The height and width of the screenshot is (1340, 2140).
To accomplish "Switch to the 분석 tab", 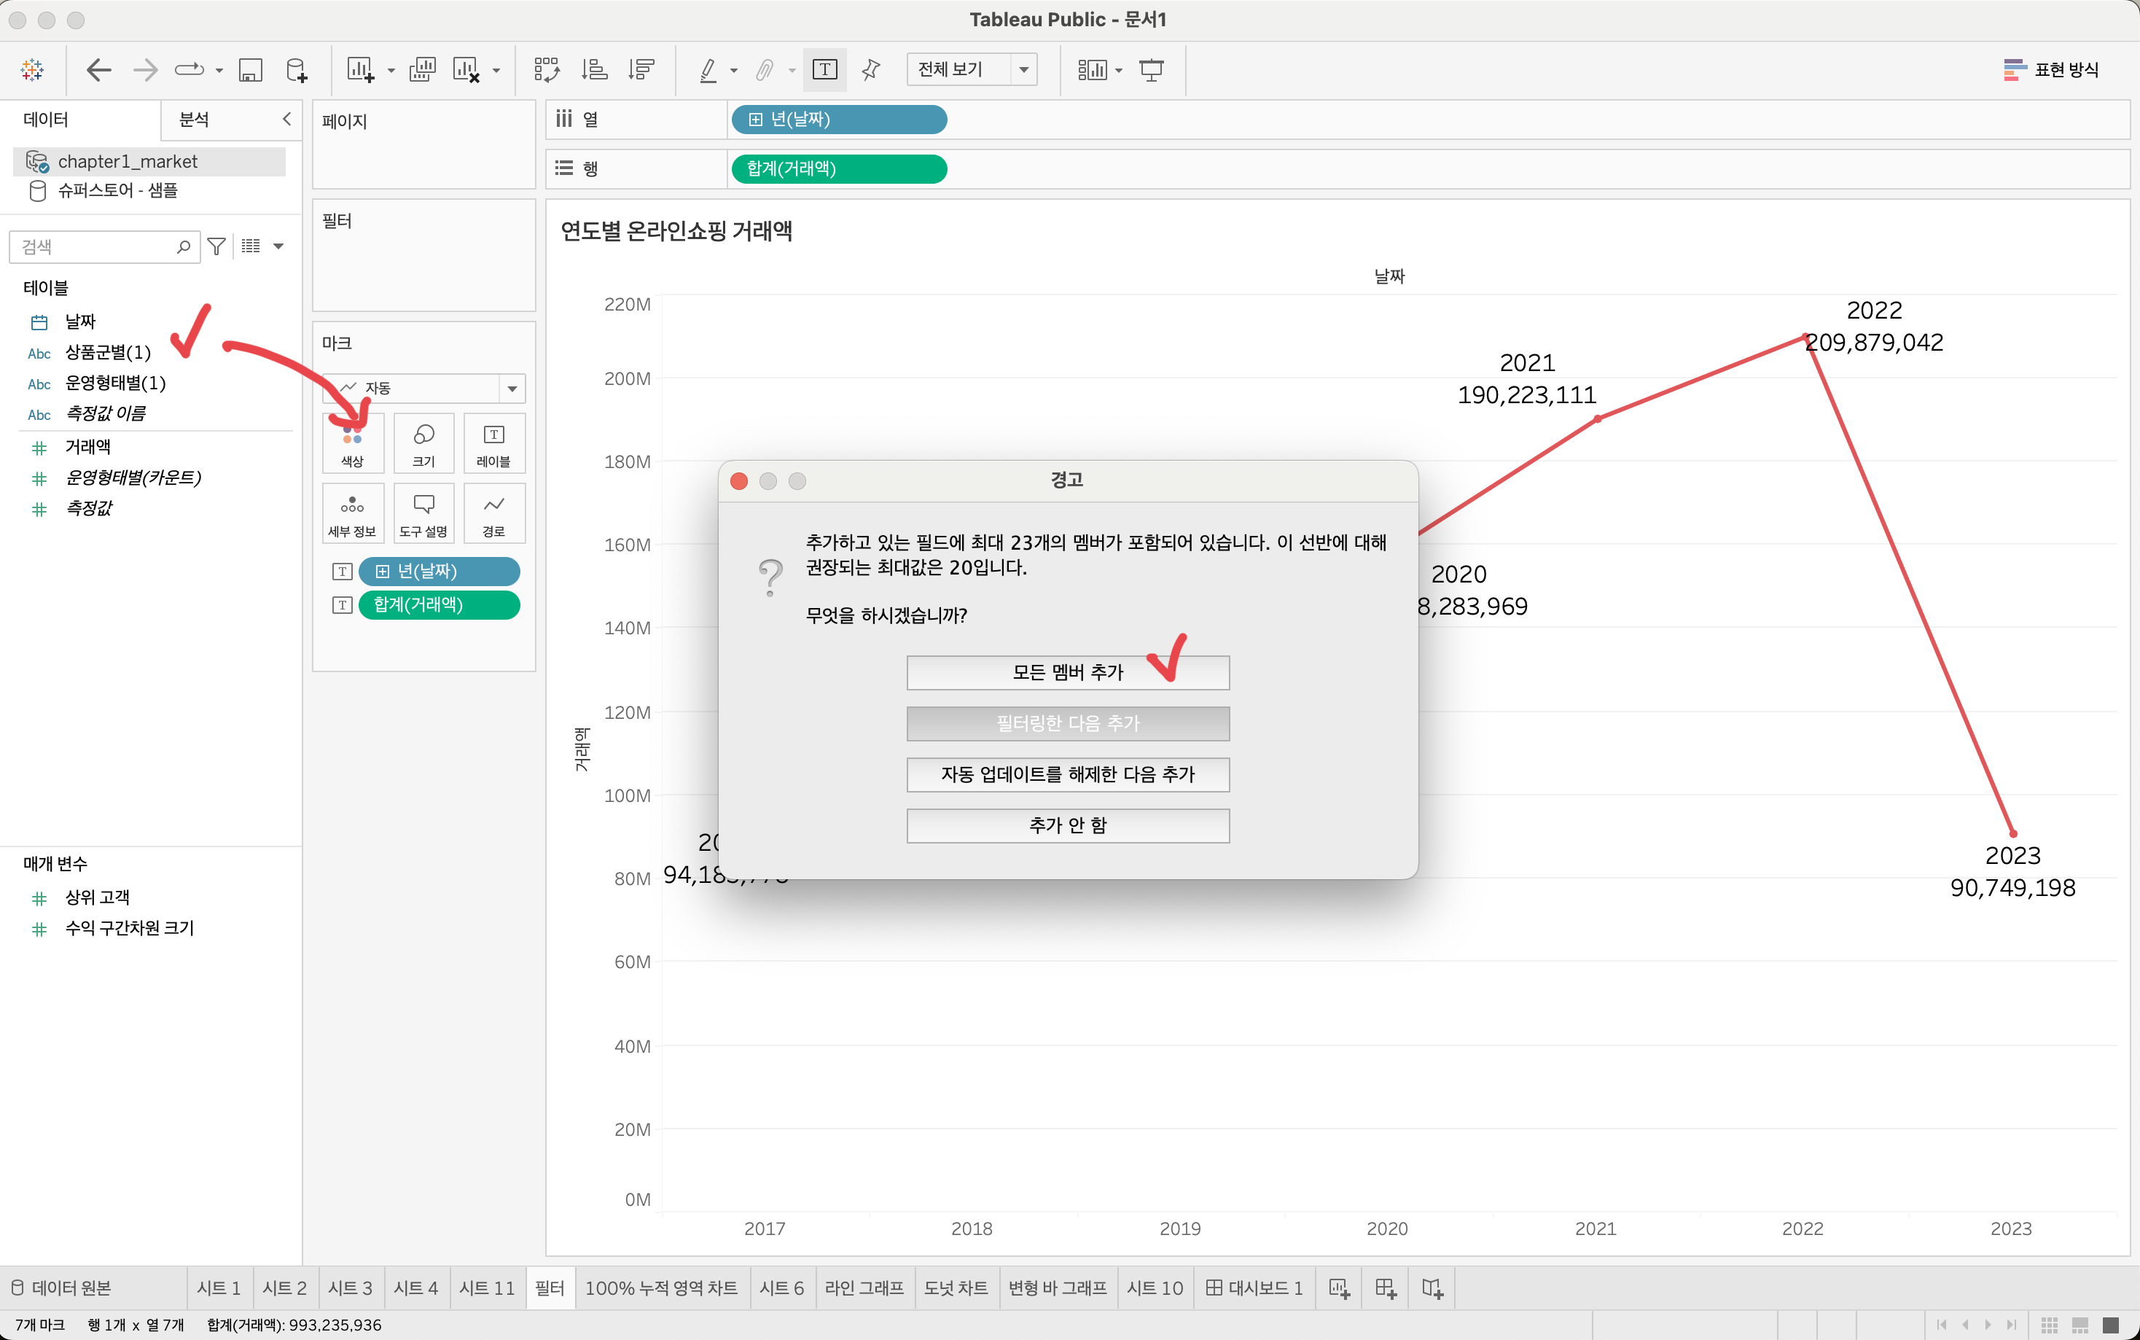I will coord(194,120).
